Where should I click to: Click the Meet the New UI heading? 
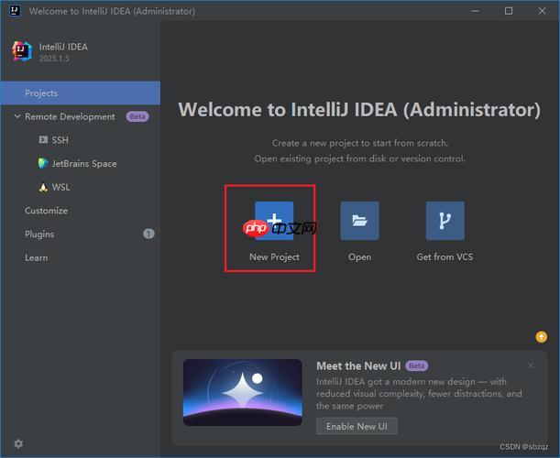click(x=358, y=365)
